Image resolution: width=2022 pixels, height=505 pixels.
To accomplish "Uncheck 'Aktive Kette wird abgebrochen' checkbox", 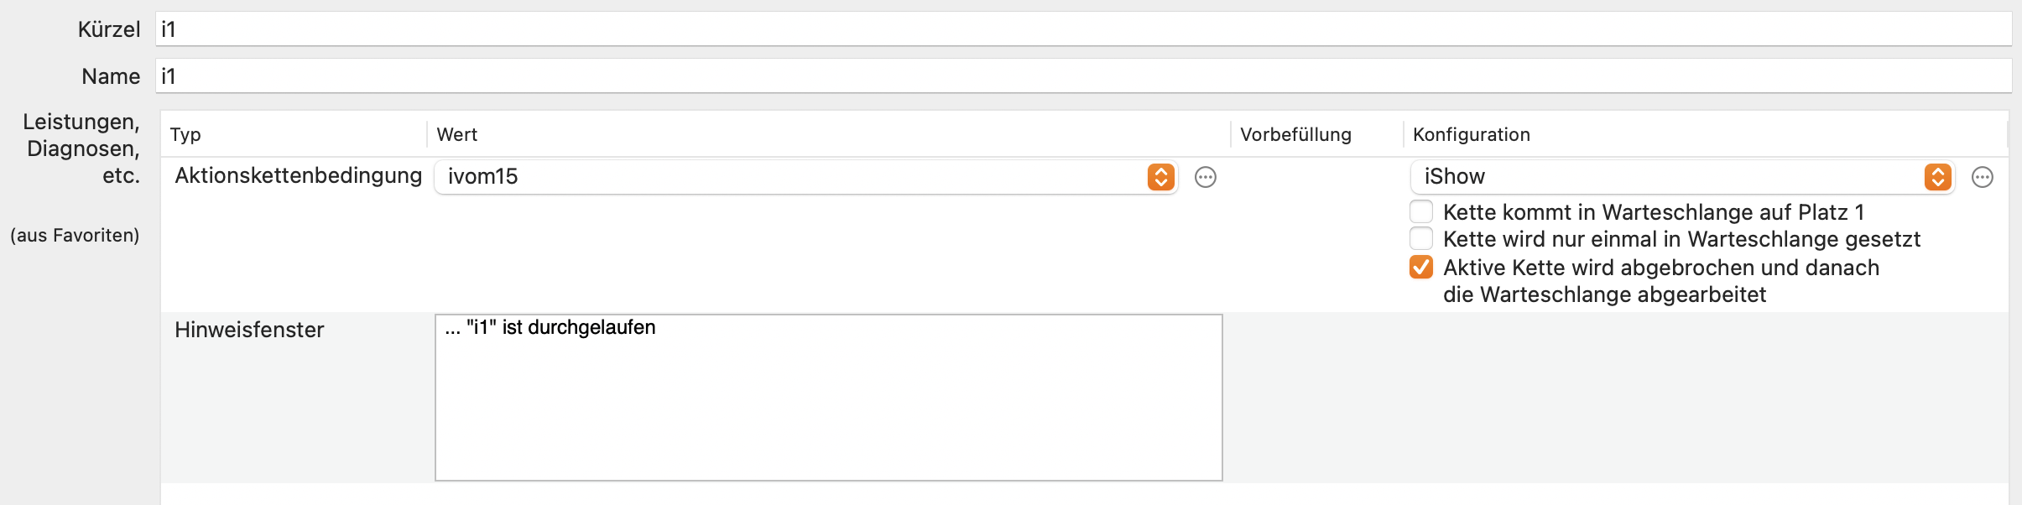I will 1421,267.
